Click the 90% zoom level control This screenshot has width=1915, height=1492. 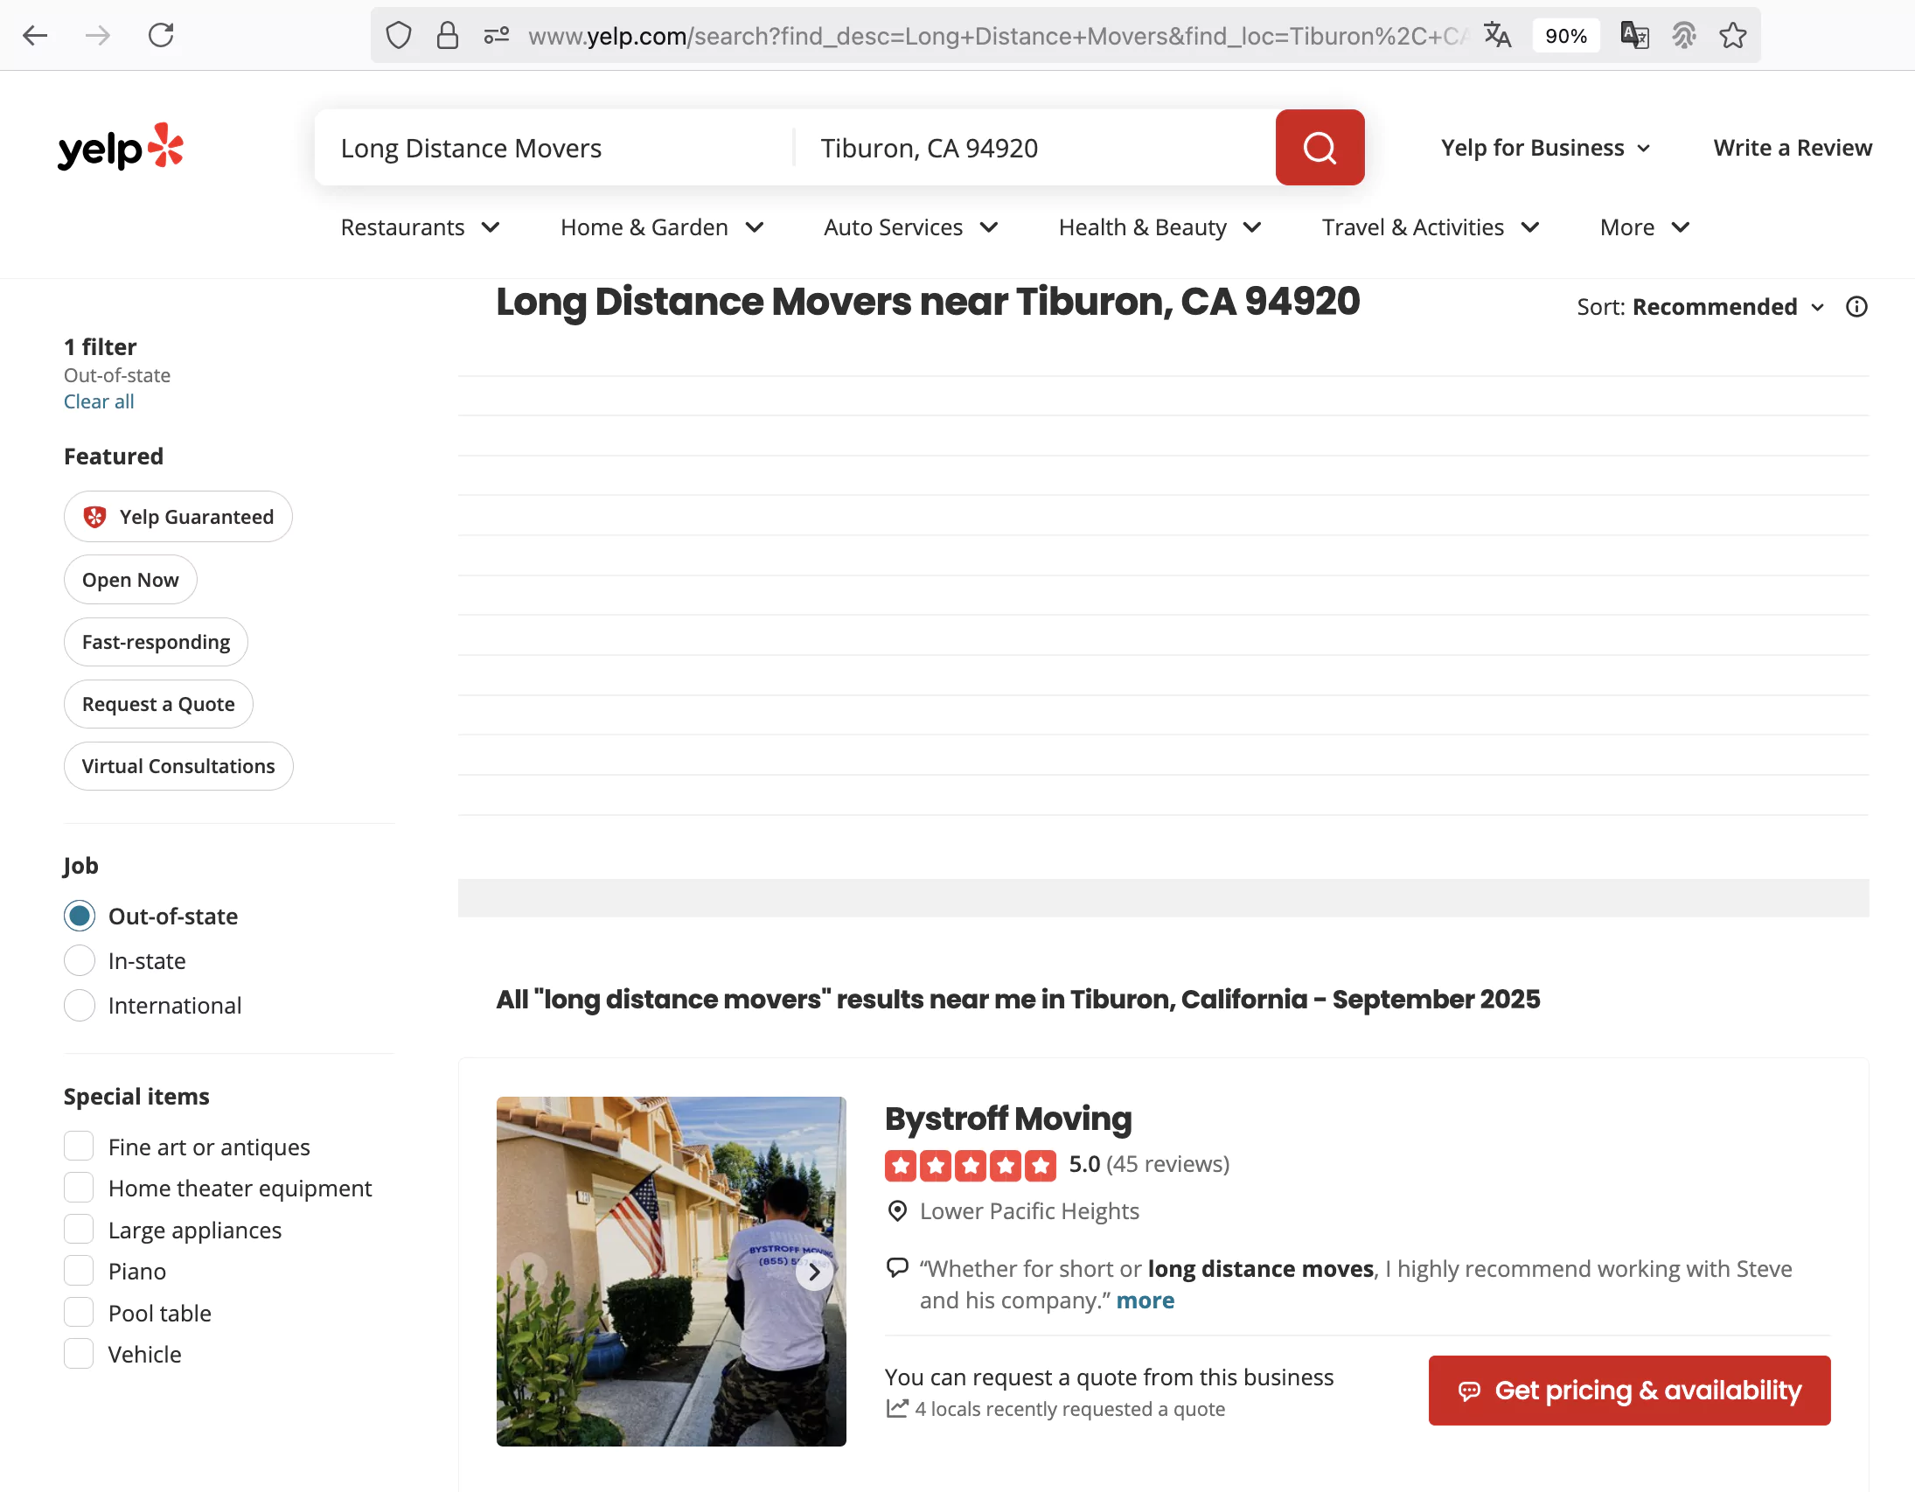pos(1566,35)
